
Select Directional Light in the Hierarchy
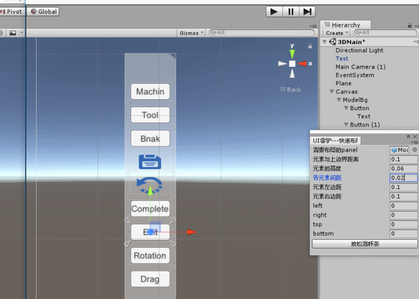[359, 50]
